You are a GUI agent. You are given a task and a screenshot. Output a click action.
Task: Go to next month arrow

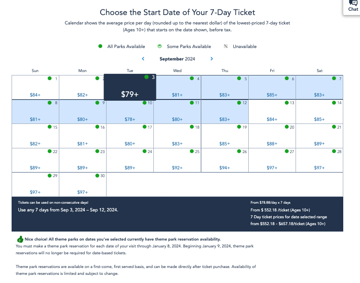(211, 59)
